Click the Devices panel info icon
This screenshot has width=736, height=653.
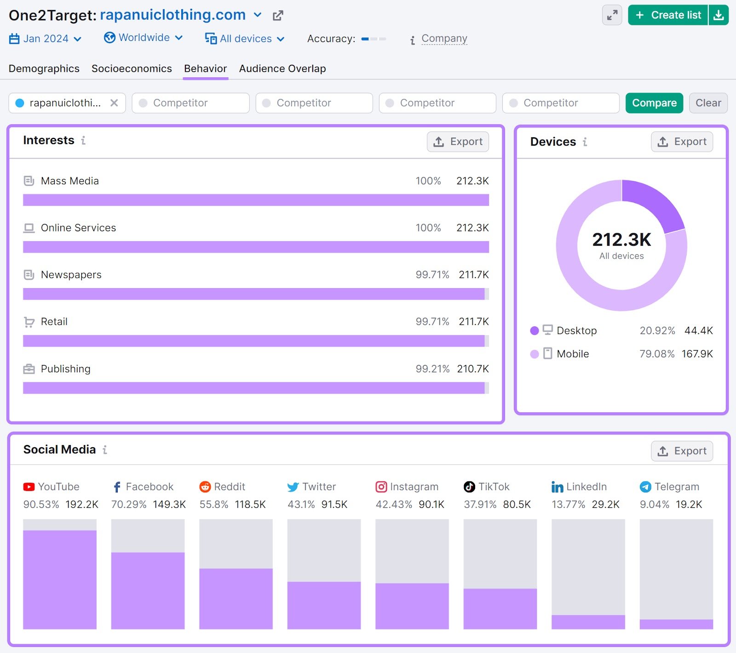585,143
